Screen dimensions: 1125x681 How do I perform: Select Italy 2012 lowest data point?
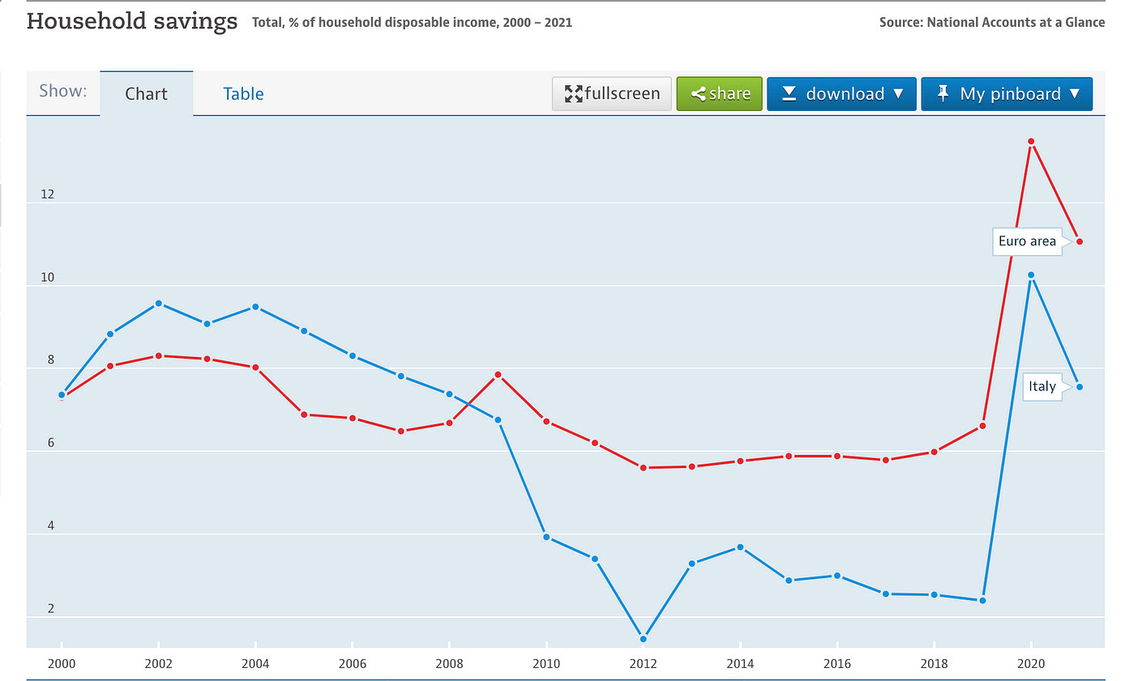644,639
